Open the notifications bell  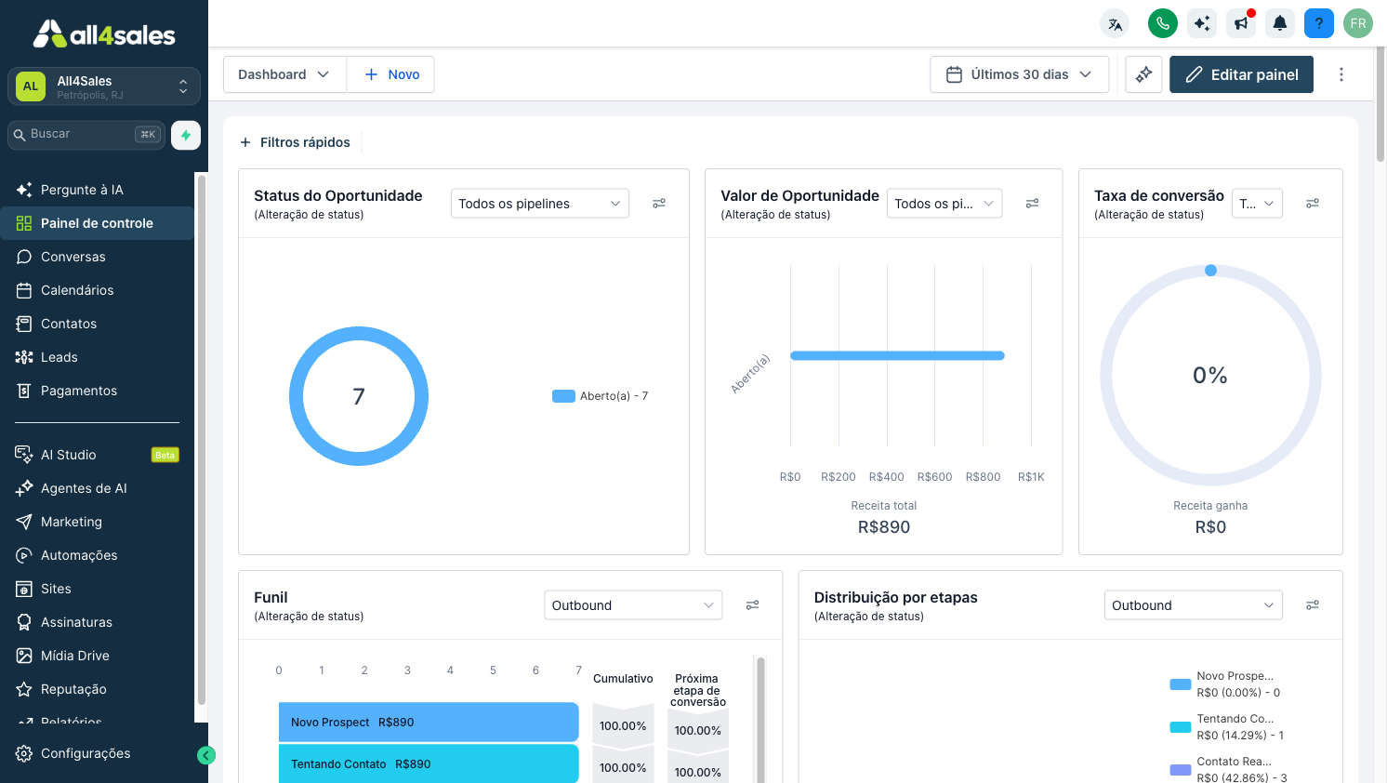pos(1280,23)
